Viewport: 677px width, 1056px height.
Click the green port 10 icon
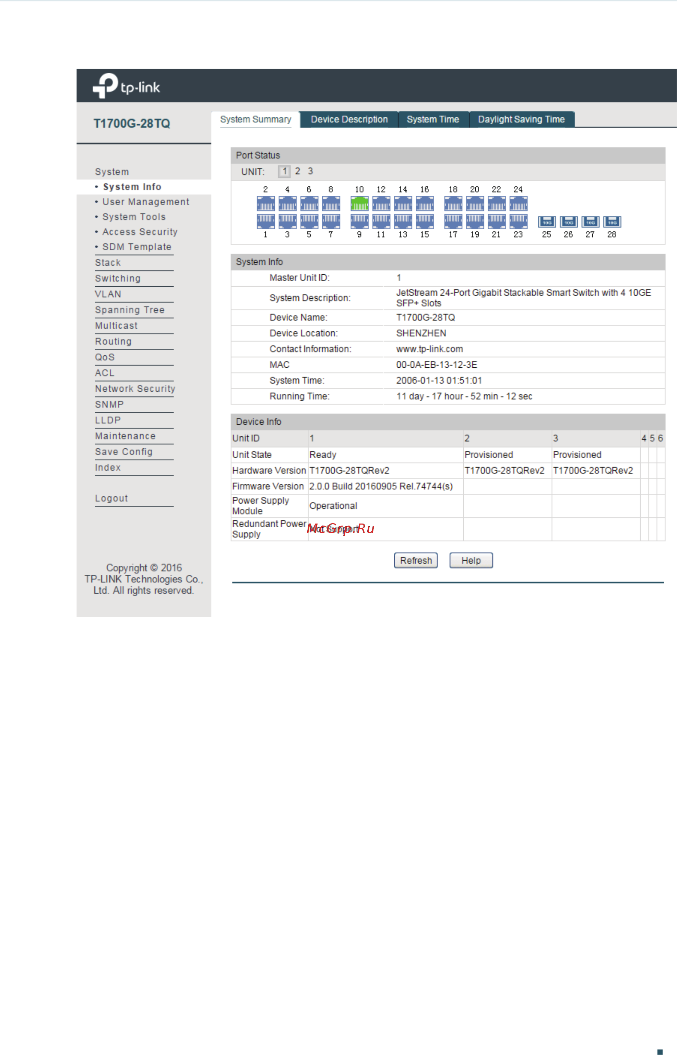pos(359,203)
